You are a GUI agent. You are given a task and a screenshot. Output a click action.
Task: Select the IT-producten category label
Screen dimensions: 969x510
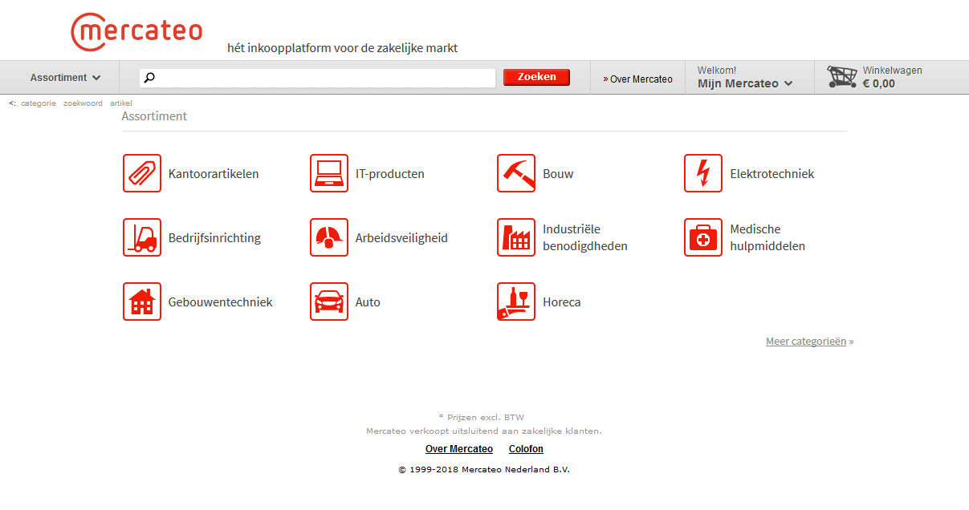tap(390, 174)
